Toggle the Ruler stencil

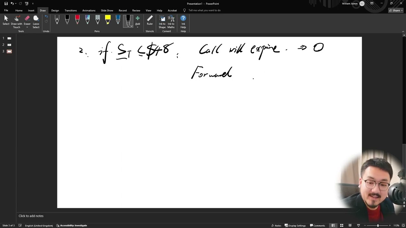(x=150, y=21)
